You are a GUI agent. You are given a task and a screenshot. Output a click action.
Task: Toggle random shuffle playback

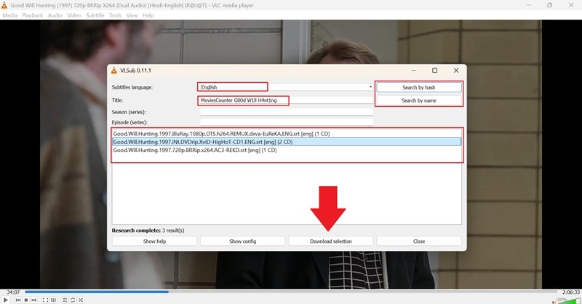point(81,300)
